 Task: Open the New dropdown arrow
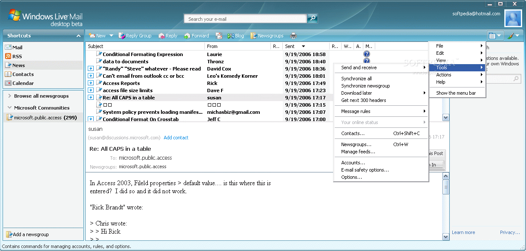(111, 36)
